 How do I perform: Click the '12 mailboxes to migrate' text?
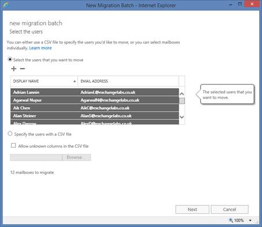click(32, 173)
